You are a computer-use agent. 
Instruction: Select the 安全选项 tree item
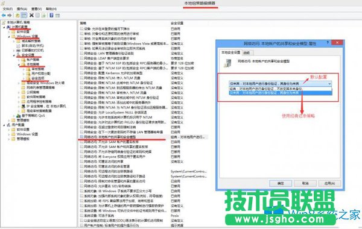(x=38, y=78)
